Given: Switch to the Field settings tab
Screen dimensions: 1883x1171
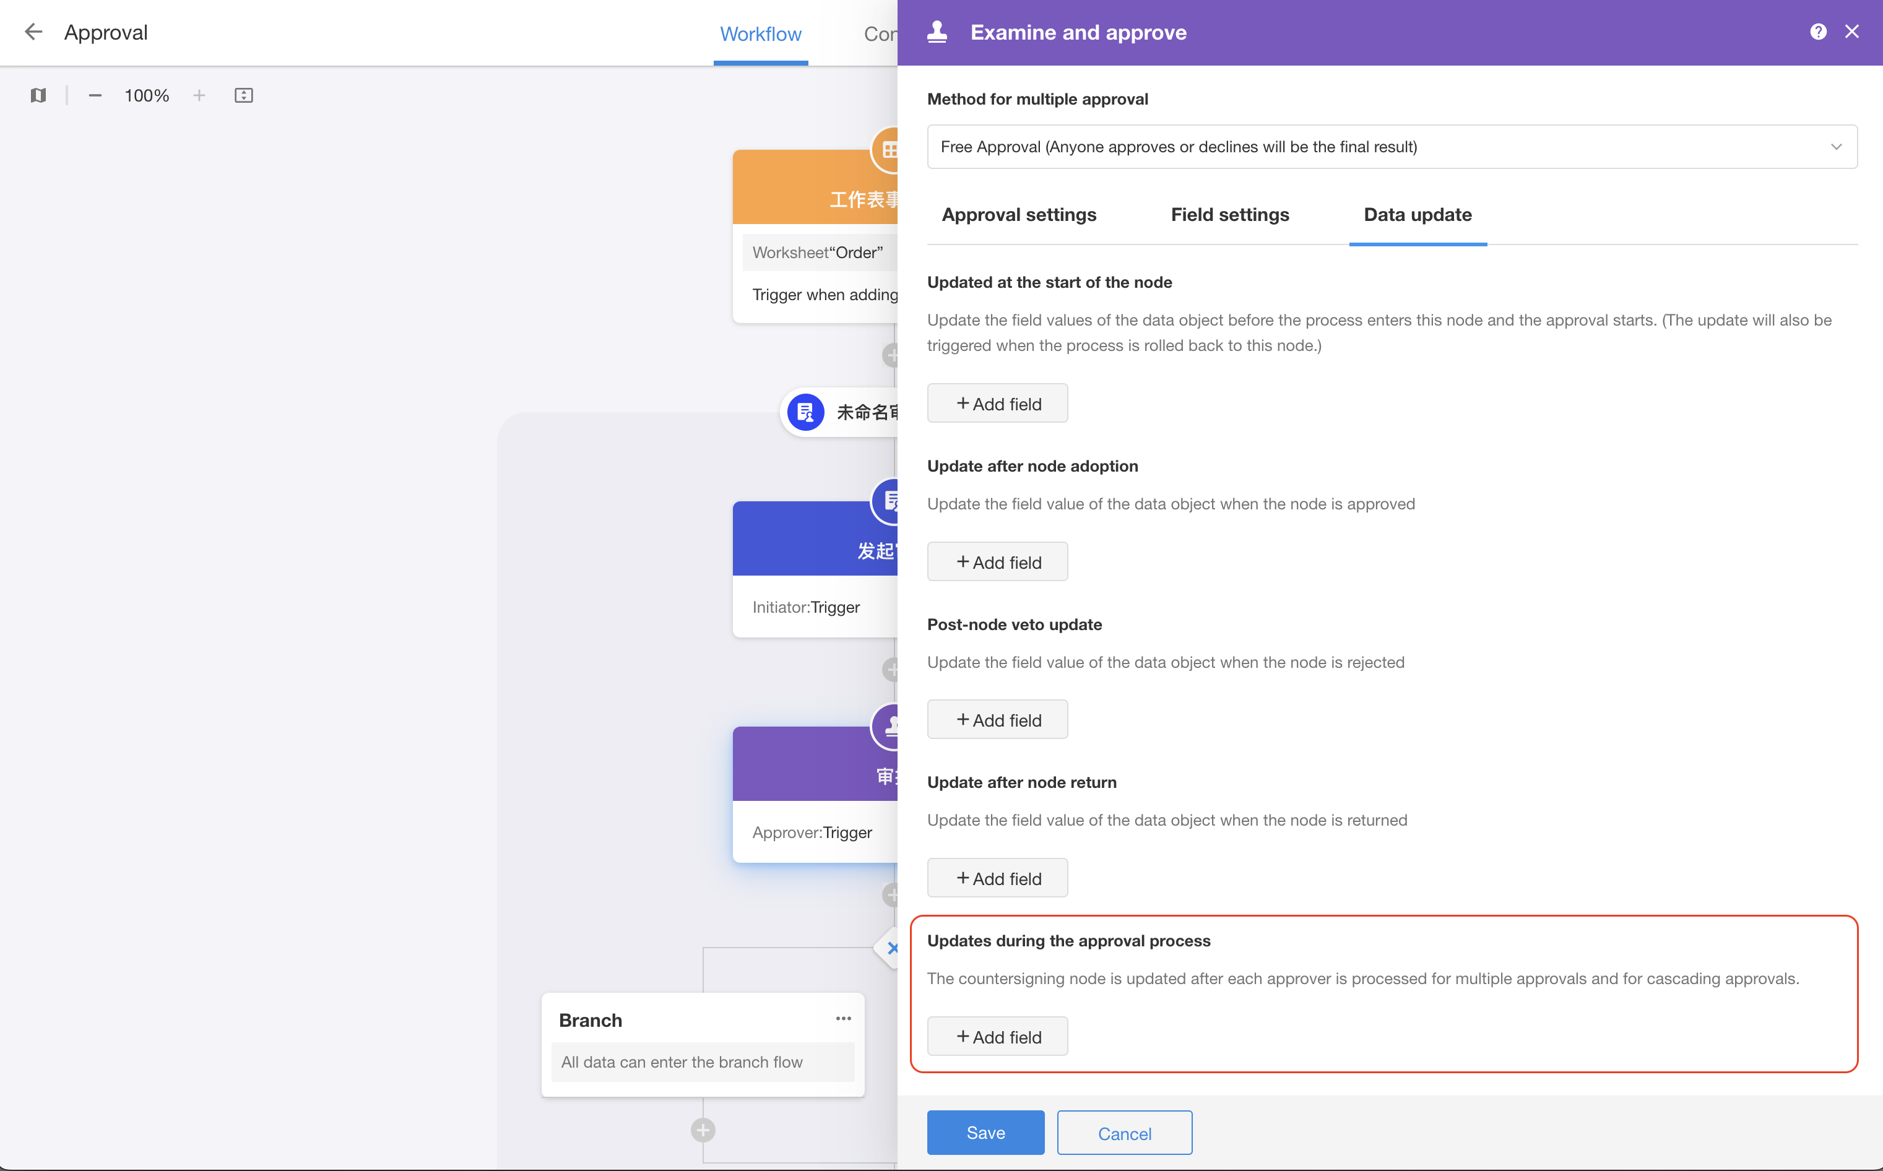Looking at the screenshot, I should click(x=1230, y=215).
